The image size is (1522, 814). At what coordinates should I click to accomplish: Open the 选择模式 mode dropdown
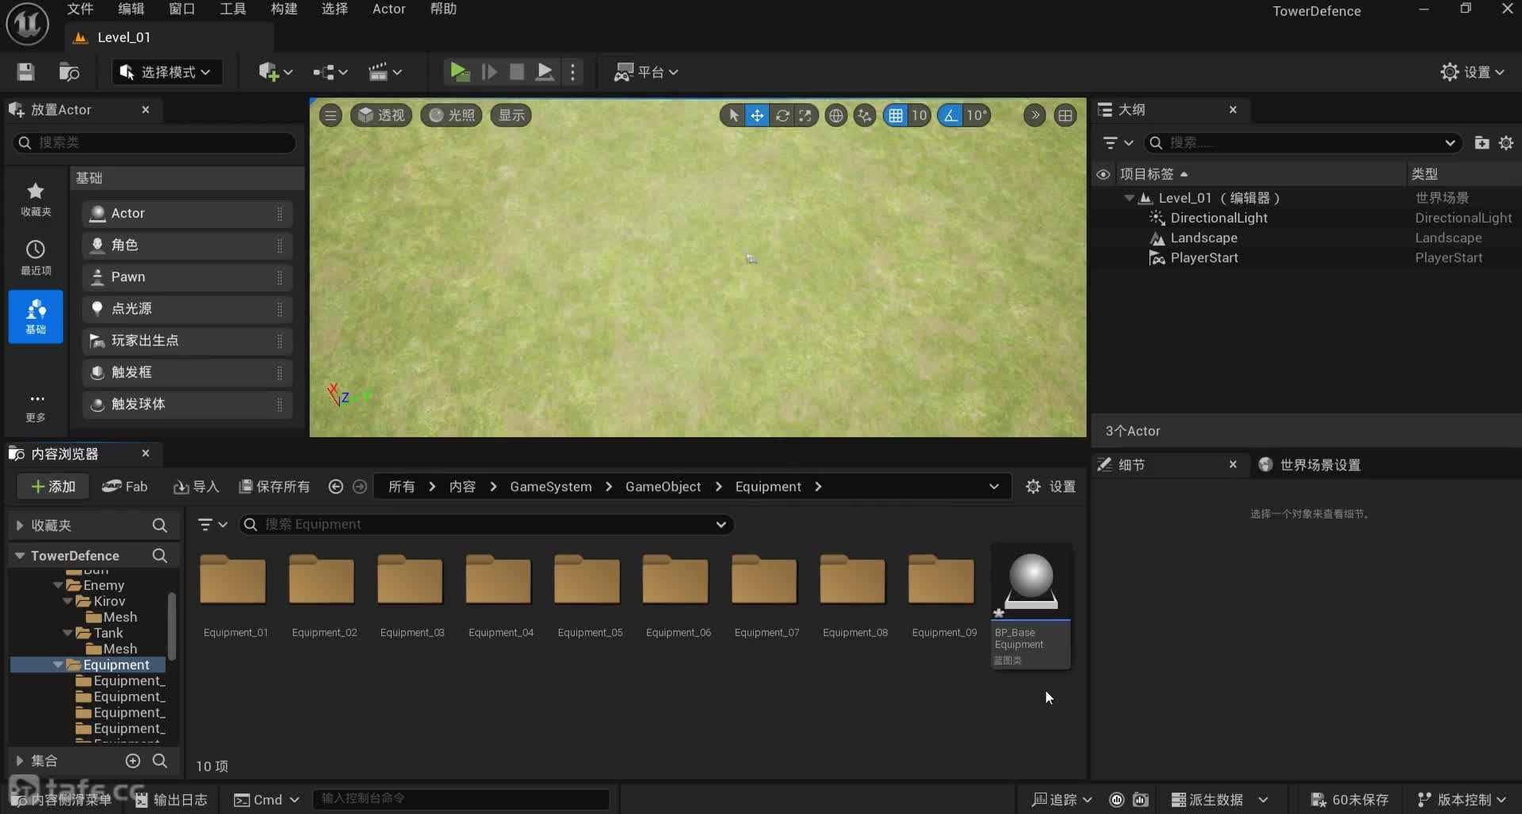pyautogui.click(x=165, y=72)
